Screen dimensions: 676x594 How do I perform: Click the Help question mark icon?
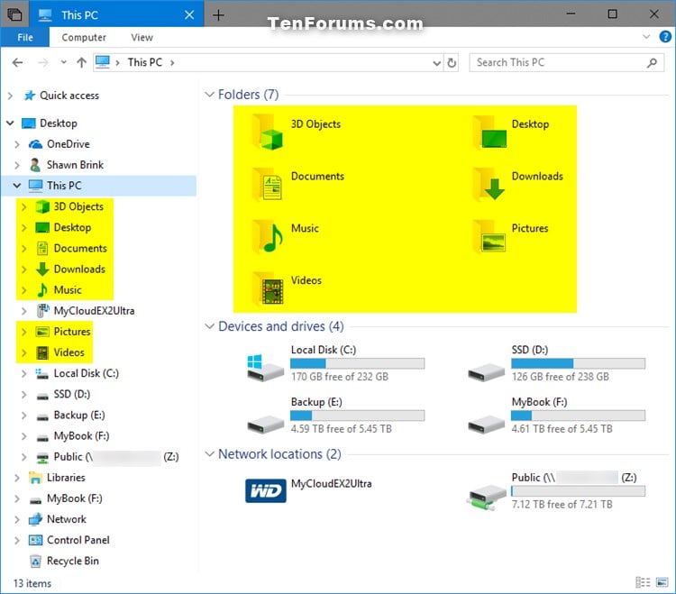tap(665, 37)
